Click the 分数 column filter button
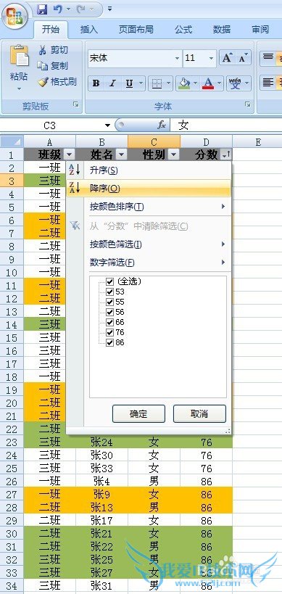Screen dimensions: 282x594 coord(225,154)
